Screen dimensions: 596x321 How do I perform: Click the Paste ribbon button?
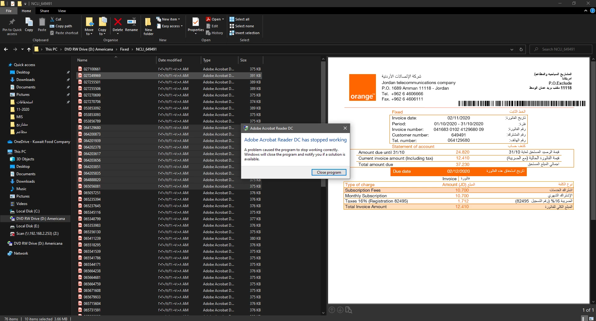point(42,25)
